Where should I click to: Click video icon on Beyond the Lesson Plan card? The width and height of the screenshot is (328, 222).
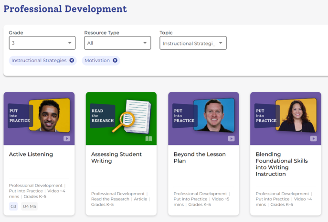tap(231, 139)
